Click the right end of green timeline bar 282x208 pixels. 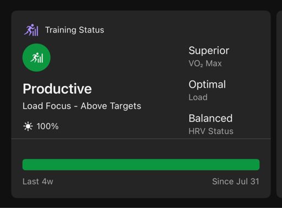pyautogui.click(x=257, y=164)
